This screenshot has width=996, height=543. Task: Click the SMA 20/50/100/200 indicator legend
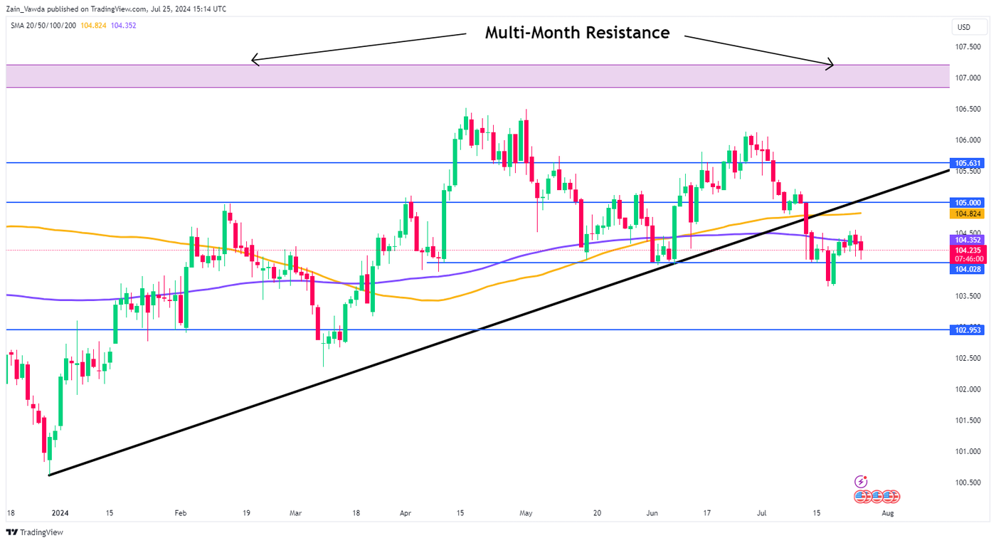click(44, 26)
